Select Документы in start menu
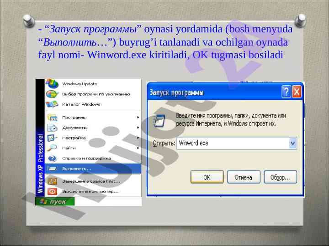 pos(93,128)
